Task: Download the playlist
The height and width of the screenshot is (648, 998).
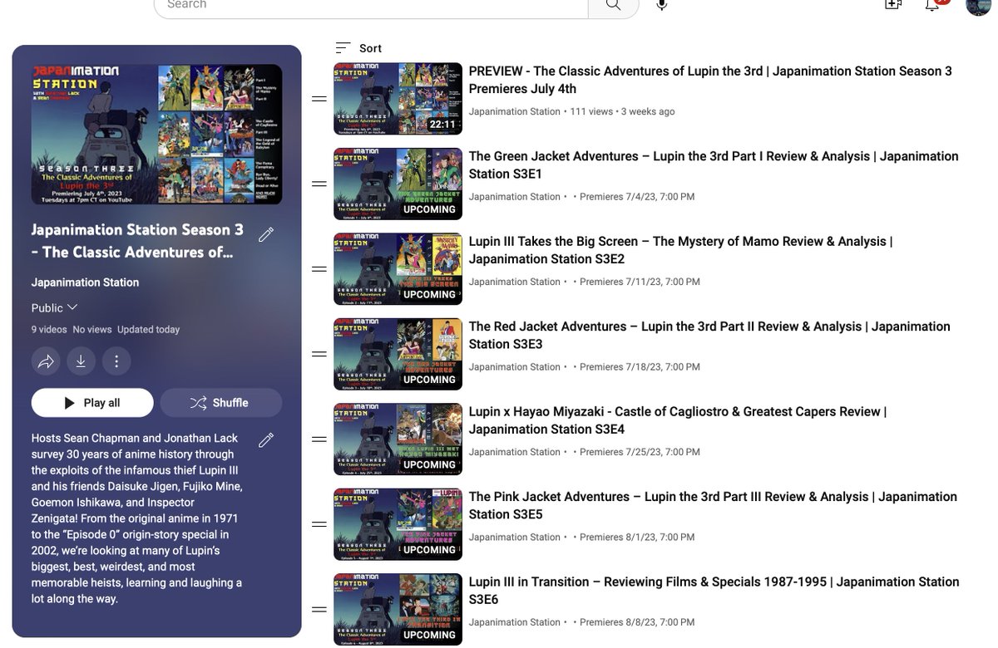Action: click(81, 361)
